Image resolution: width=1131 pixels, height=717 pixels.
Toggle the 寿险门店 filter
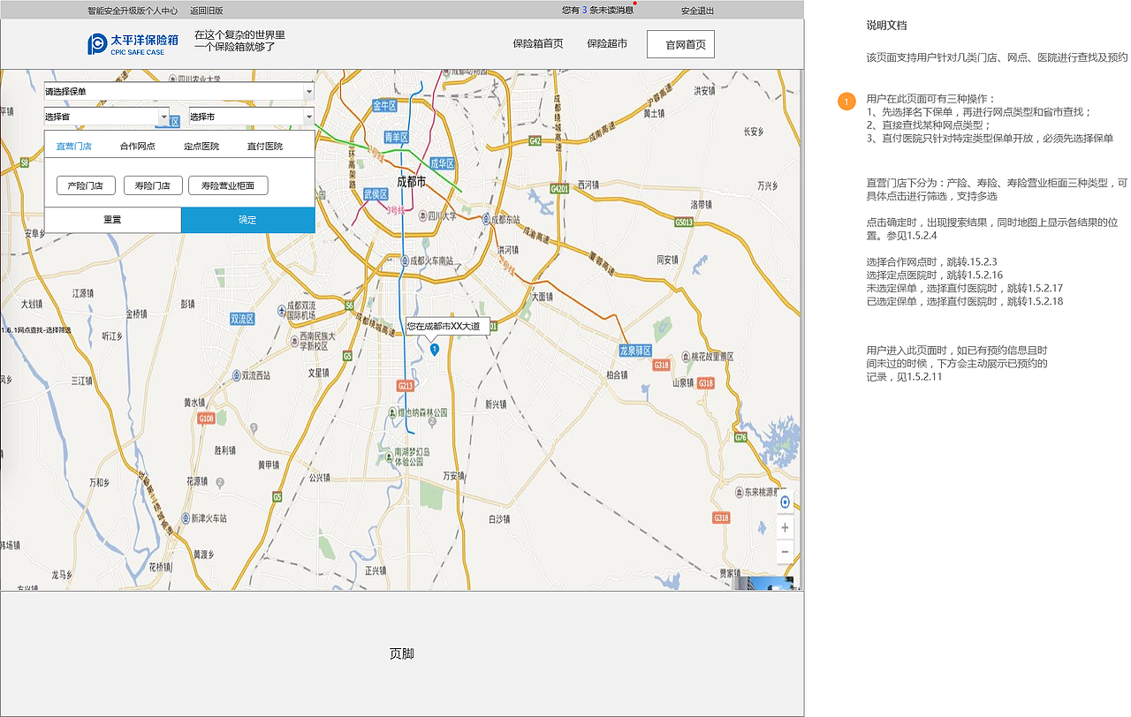(153, 185)
